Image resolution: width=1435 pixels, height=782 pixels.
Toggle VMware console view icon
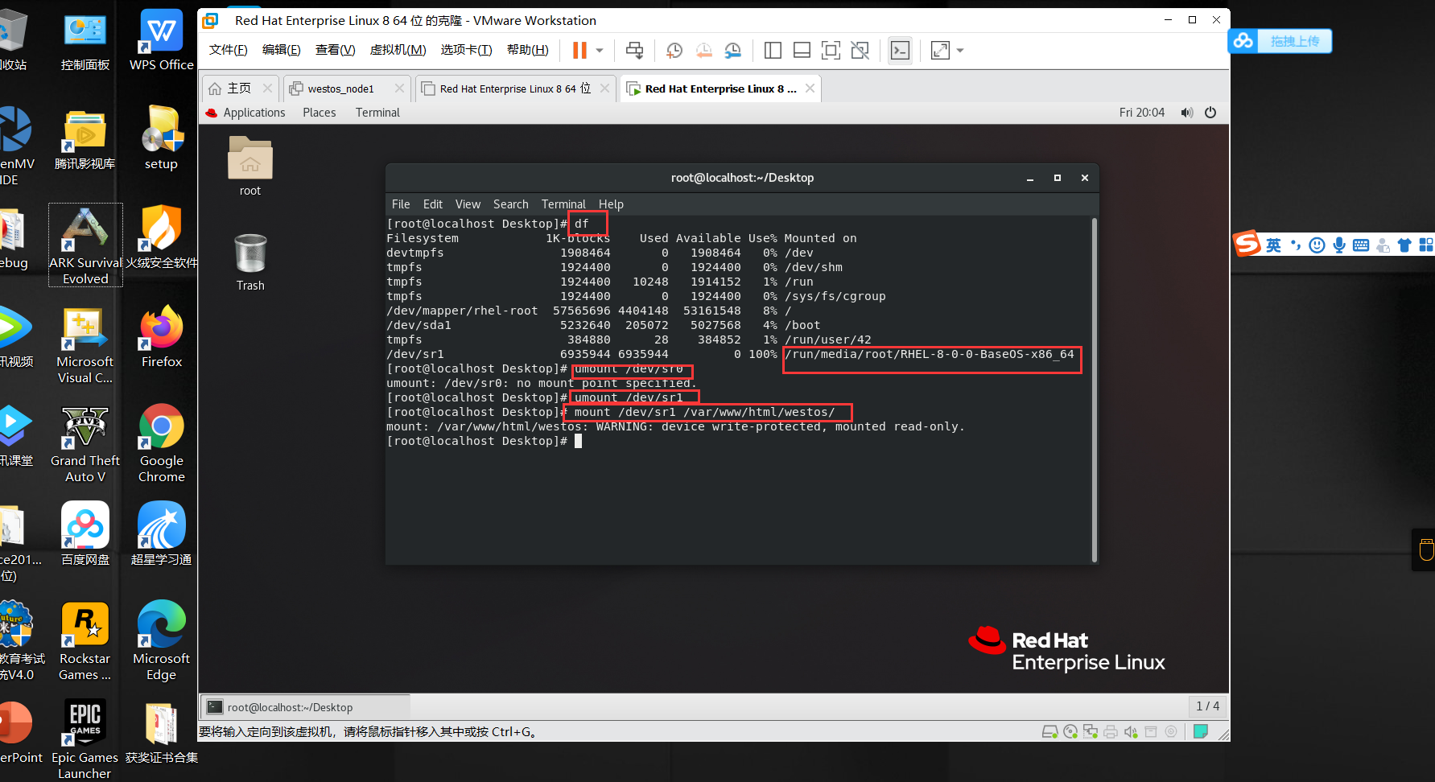pos(900,51)
